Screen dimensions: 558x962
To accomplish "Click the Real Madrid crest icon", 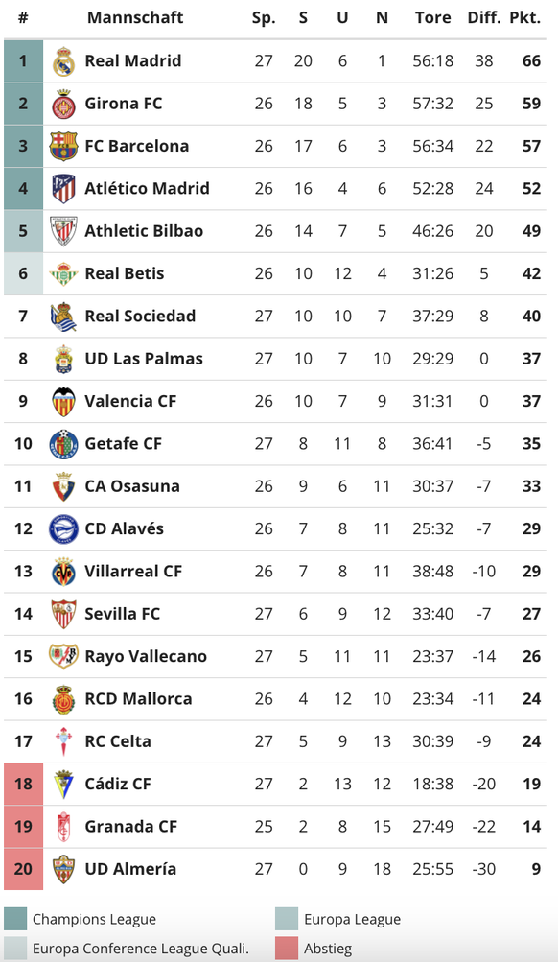I will coord(63,61).
